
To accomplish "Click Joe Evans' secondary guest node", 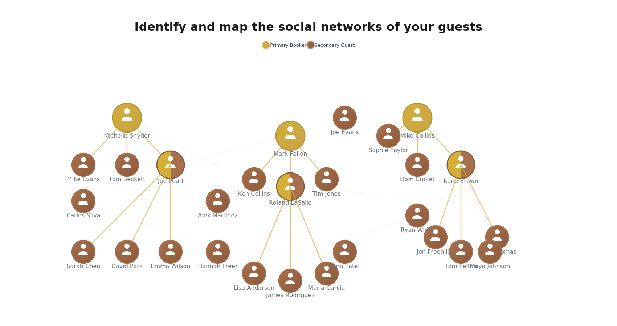I will [x=345, y=118].
